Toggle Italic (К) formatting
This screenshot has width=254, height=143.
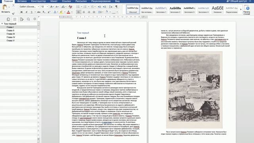pos(27,12)
